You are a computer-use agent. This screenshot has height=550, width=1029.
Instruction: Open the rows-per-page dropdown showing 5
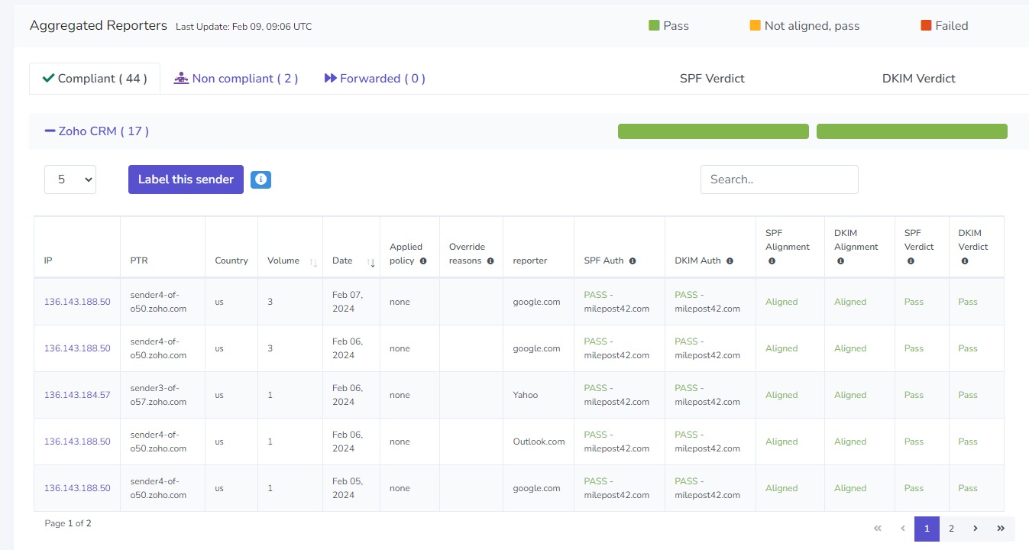pos(70,180)
